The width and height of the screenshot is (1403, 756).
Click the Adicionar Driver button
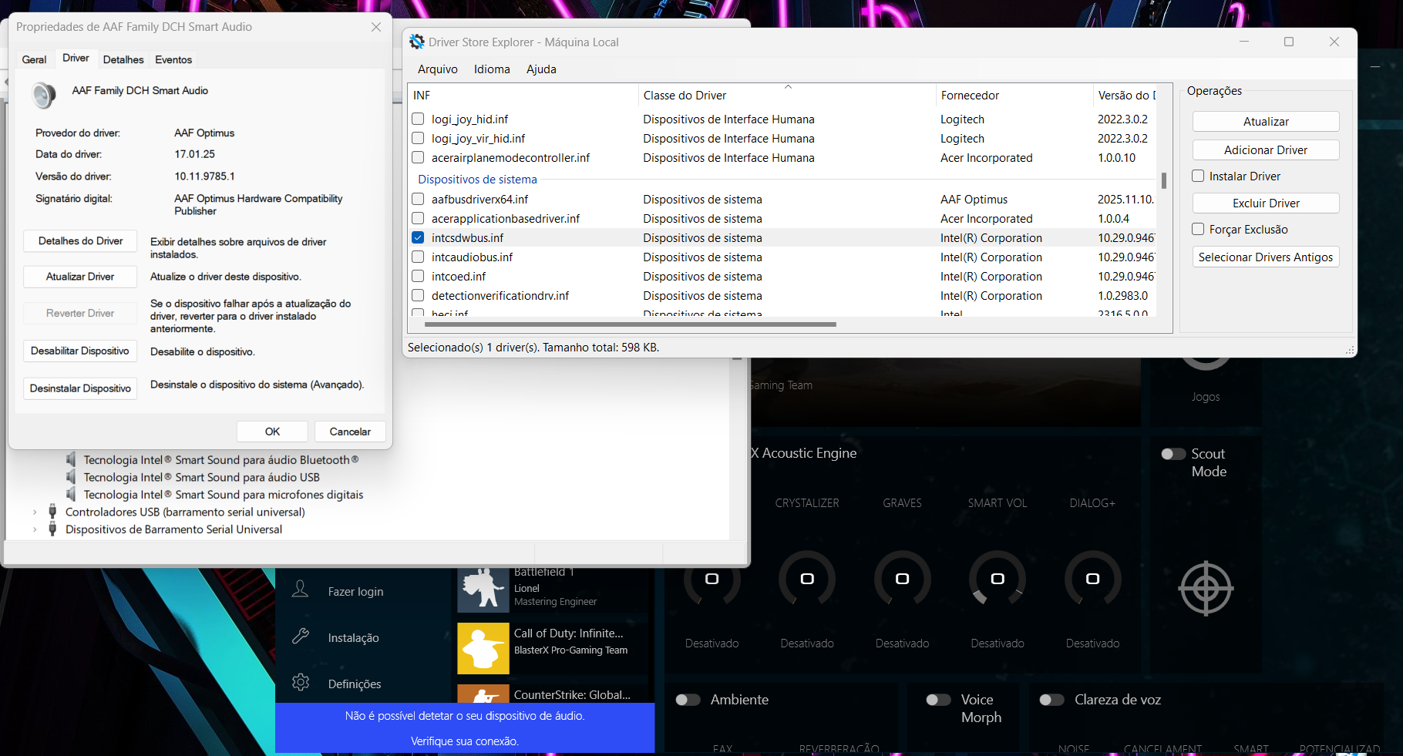tap(1266, 150)
